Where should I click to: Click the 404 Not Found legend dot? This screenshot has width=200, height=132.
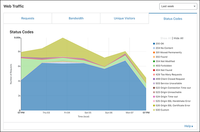click(x=154, y=70)
